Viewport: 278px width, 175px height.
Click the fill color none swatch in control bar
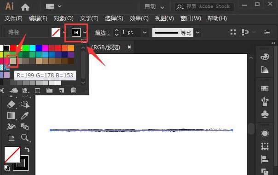(x=56, y=33)
